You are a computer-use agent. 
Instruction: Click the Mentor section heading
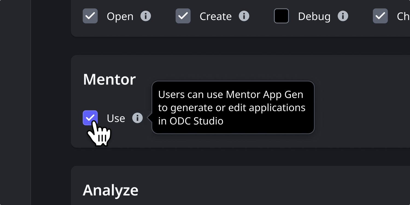(109, 79)
